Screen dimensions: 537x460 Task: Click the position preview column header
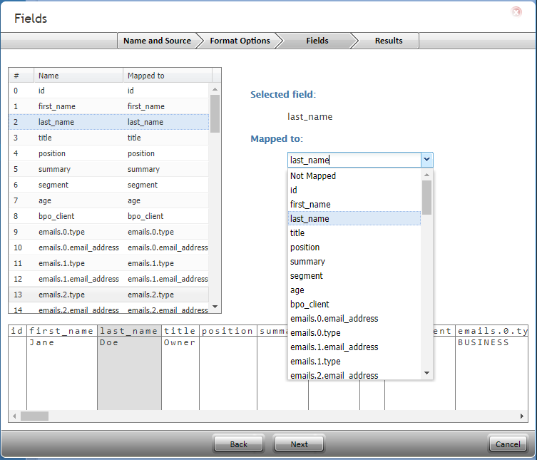(228, 331)
